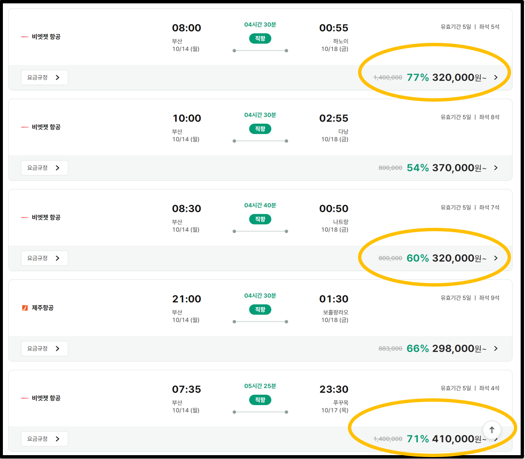Click Vietjet logo on the Da Nang flight
This screenshot has height=459, width=525.
tap(25, 127)
